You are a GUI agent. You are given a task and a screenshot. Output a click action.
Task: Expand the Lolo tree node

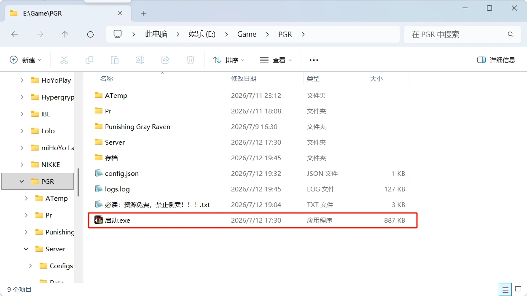tap(22, 131)
